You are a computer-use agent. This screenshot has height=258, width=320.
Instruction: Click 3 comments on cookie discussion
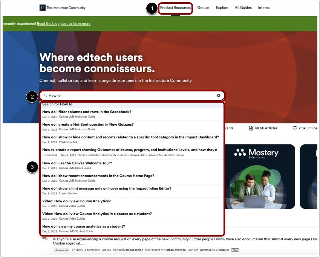pyautogui.click(x=92, y=250)
